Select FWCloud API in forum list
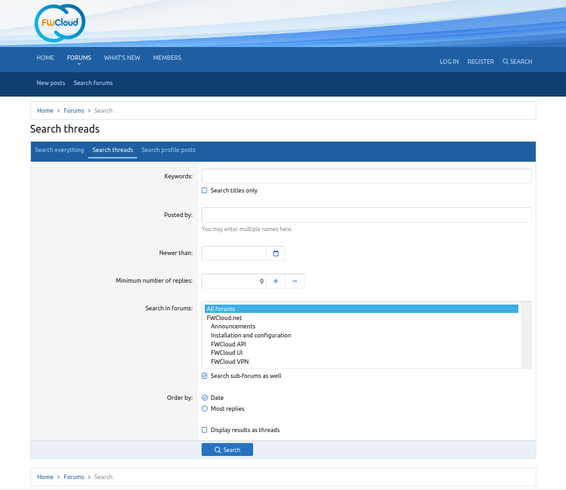566x490 pixels. (361, 344)
